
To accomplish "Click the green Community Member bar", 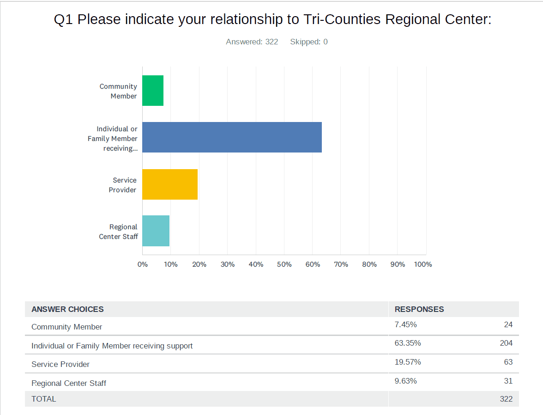I will [153, 91].
